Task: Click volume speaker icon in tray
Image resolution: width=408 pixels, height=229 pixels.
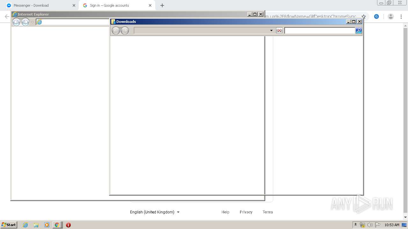Action: [370, 225]
